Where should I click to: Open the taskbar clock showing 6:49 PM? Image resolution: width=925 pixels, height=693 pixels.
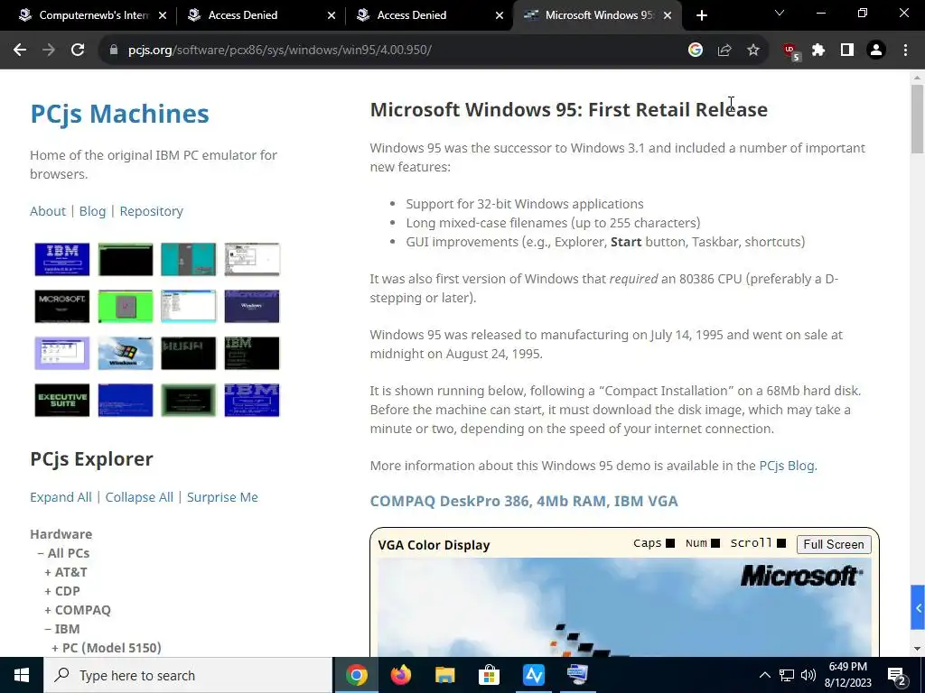[x=847, y=675]
